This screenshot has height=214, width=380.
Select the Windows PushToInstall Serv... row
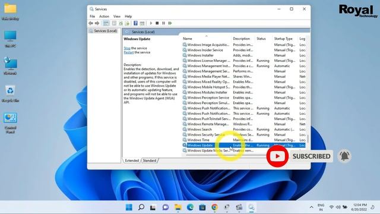point(243,119)
